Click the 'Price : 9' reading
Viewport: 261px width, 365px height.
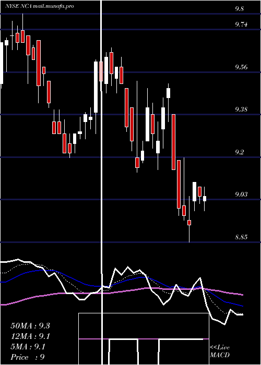tap(28, 357)
